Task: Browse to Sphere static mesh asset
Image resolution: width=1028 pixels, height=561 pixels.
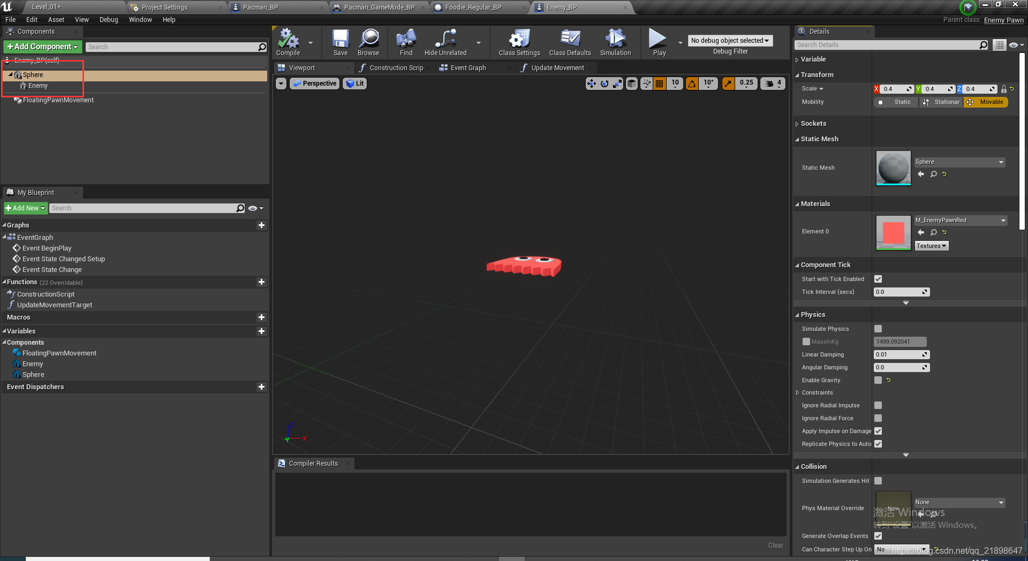Action: (934, 174)
